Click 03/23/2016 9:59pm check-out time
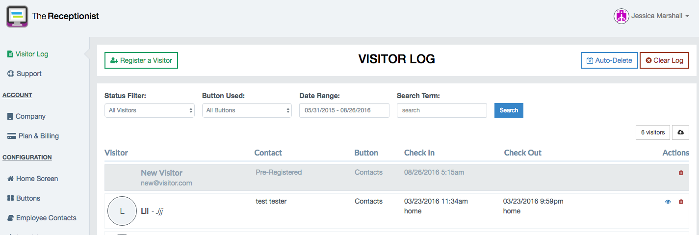Image resolution: width=699 pixels, height=235 pixels. click(533, 201)
